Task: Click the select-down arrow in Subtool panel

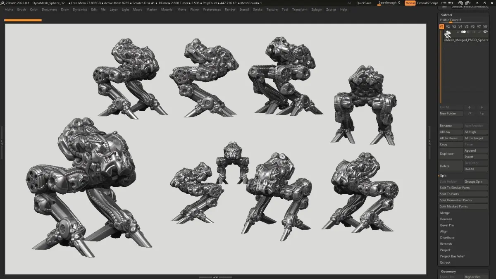Action: (482, 107)
